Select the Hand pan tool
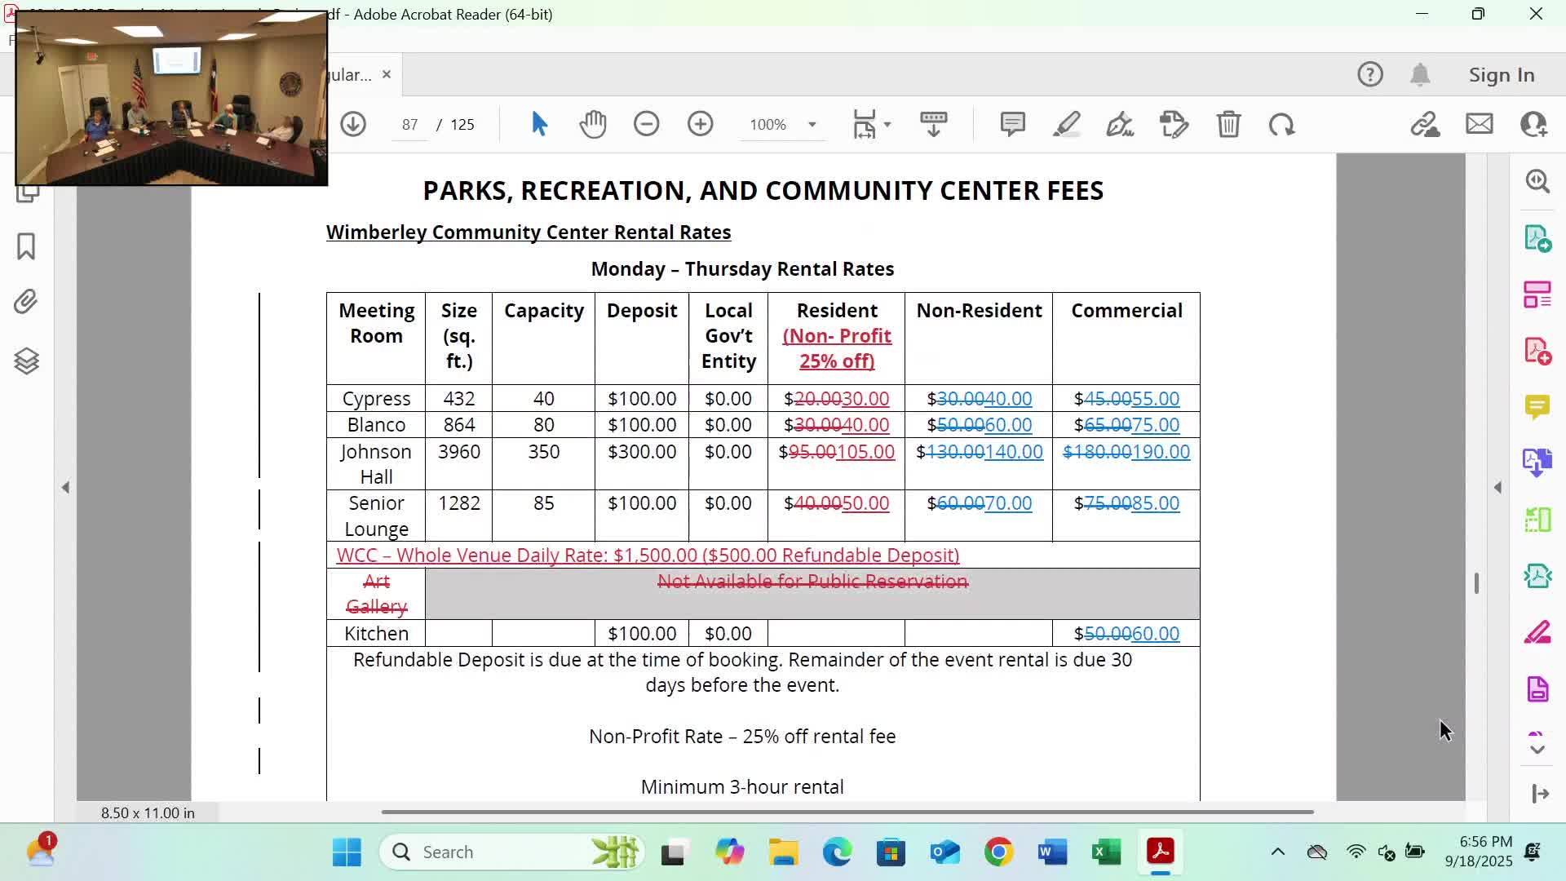The image size is (1566, 881). (593, 124)
